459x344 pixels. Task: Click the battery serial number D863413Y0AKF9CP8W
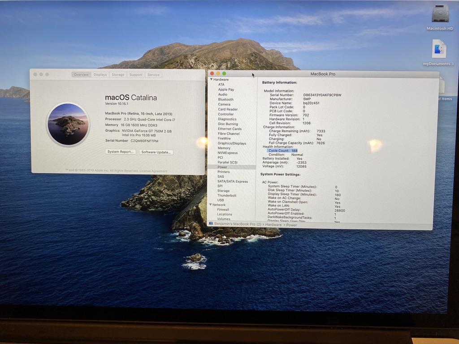pyautogui.click(x=322, y=95)
